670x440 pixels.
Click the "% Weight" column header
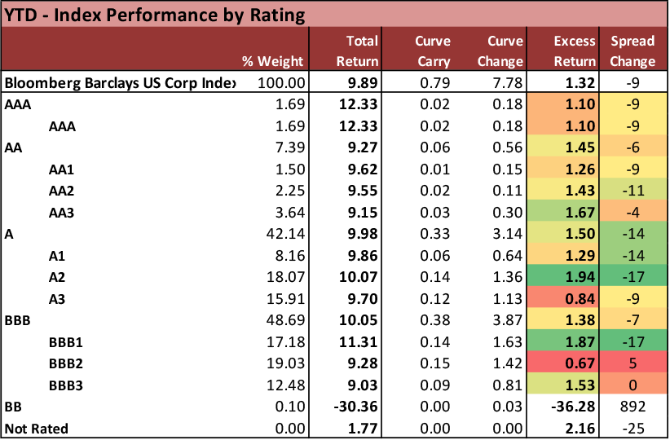(x=272, y=61)
